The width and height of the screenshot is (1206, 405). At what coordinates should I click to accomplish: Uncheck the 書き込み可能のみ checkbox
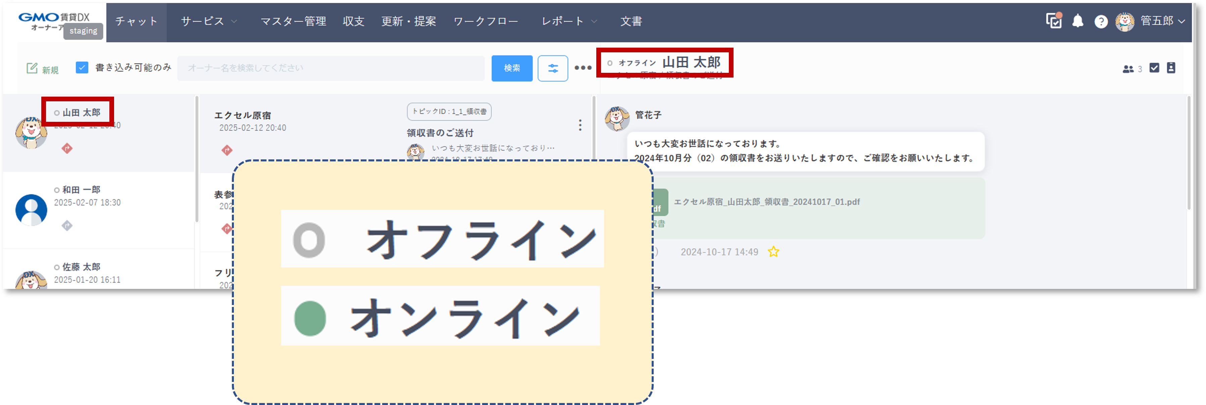82,67
